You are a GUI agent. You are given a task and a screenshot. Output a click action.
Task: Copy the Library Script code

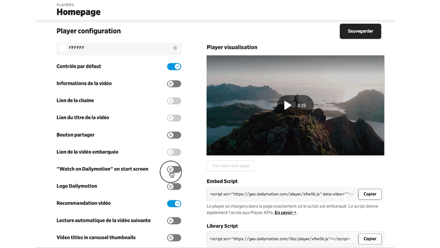pos(370,239)
